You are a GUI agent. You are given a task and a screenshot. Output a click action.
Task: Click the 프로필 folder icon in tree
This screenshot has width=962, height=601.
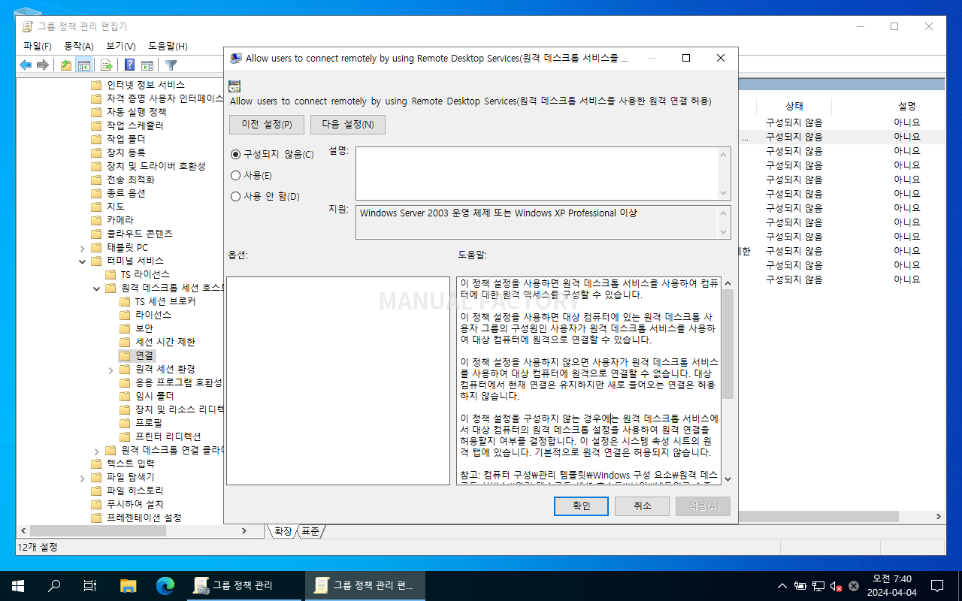click(125, 423)
